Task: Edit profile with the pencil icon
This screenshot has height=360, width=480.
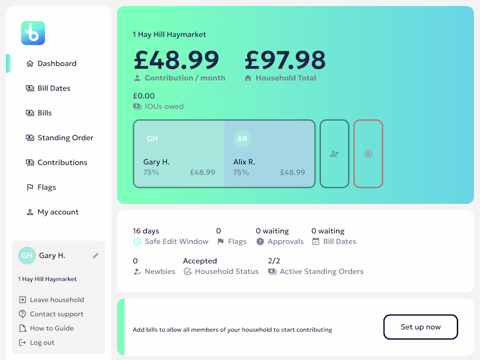Action: click(x=96, y=256)
